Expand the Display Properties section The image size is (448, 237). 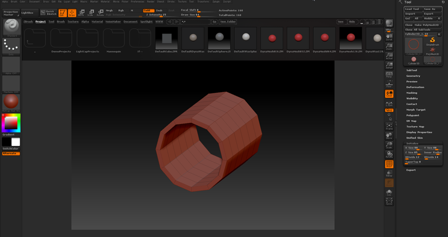tap(419, 132)
